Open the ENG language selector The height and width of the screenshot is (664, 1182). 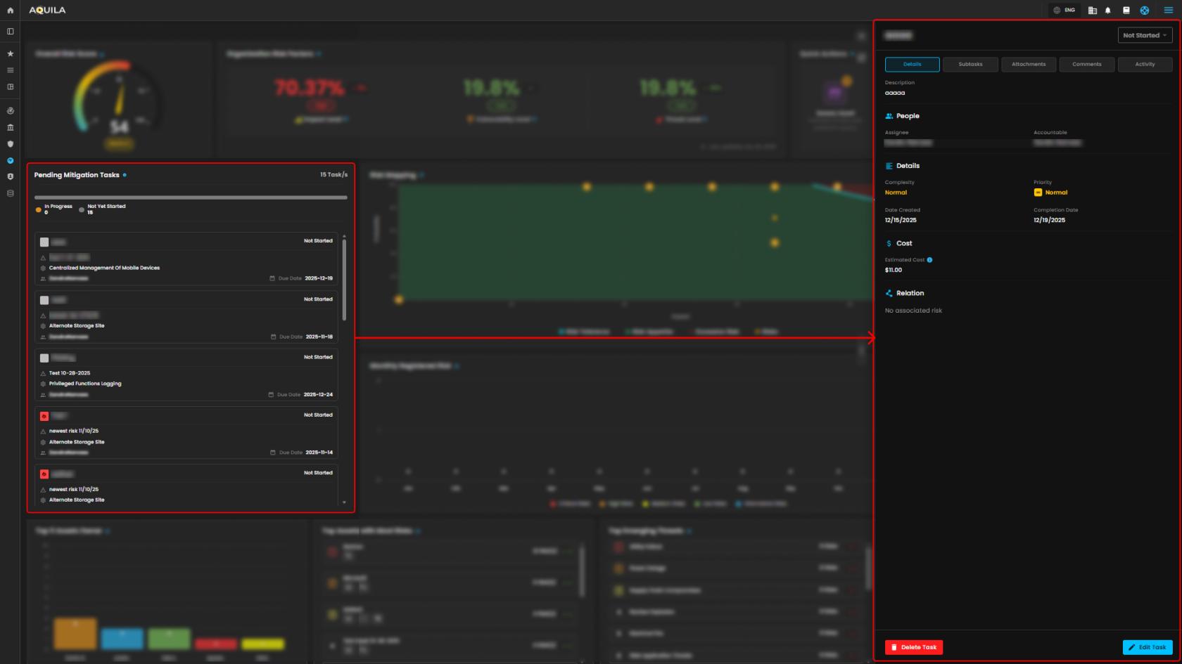[1064, 11]
